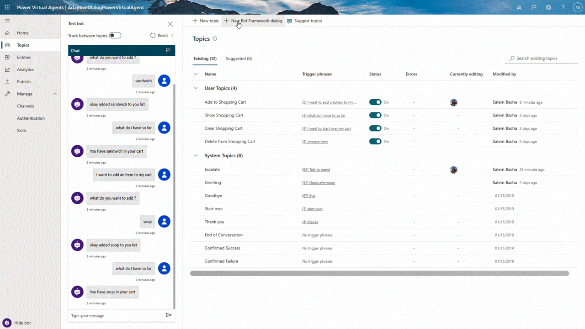
Task: Open the Channels page under Manage
Action: (26, 106)
